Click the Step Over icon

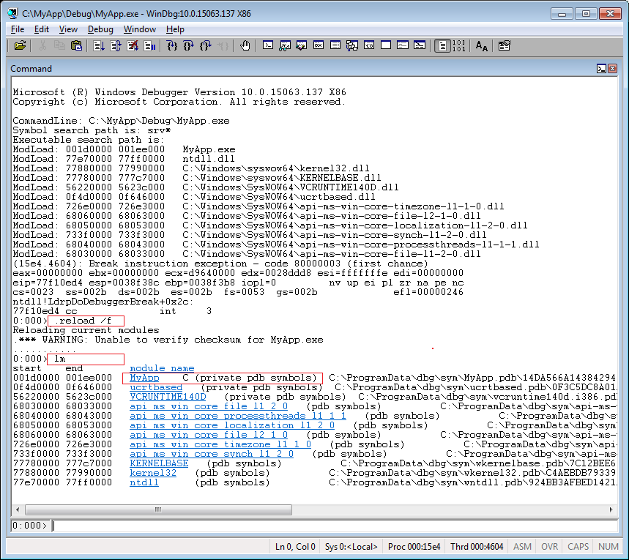pyautogui.click(x=188, y=45)
